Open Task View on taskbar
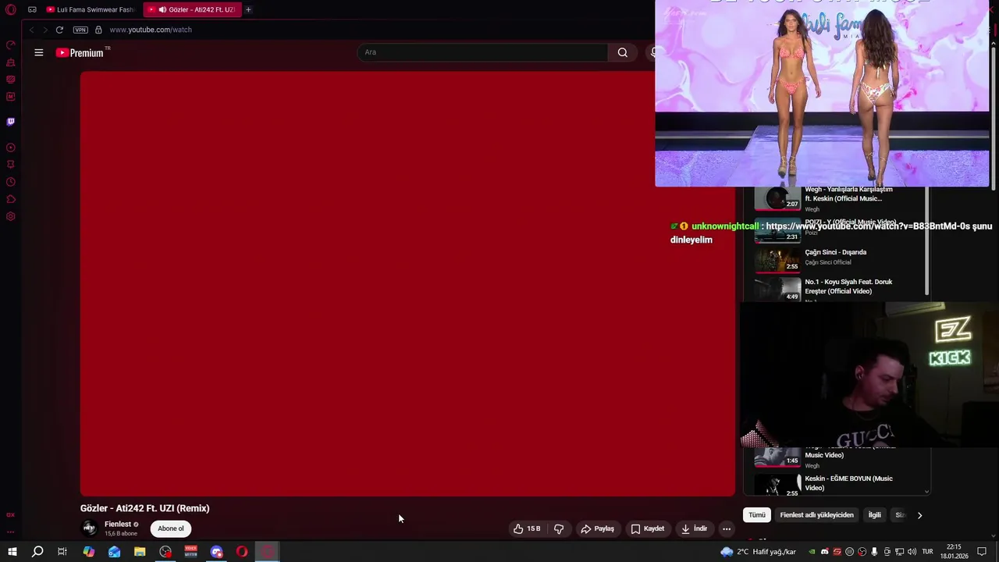Image resolution: width=999 pixels, height=562 pixels. click(62, 552)
